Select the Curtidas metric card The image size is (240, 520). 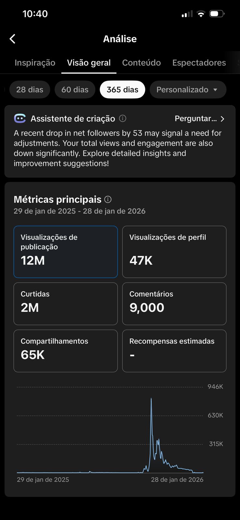(66, 304)
